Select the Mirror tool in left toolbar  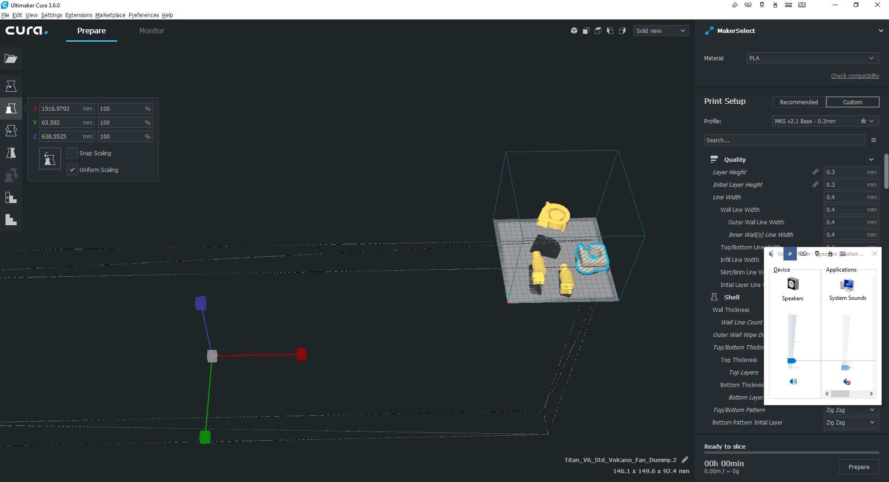11,153
